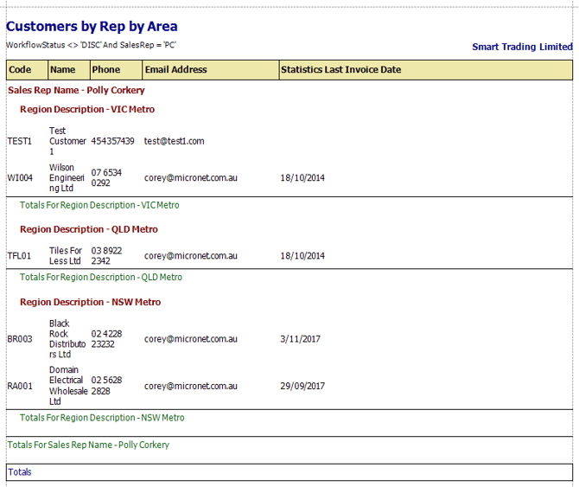Select the WorkflowStatus filter criteria text
Image resolution: width=579 pixels, height=487 pixels.
pos(92,44)
